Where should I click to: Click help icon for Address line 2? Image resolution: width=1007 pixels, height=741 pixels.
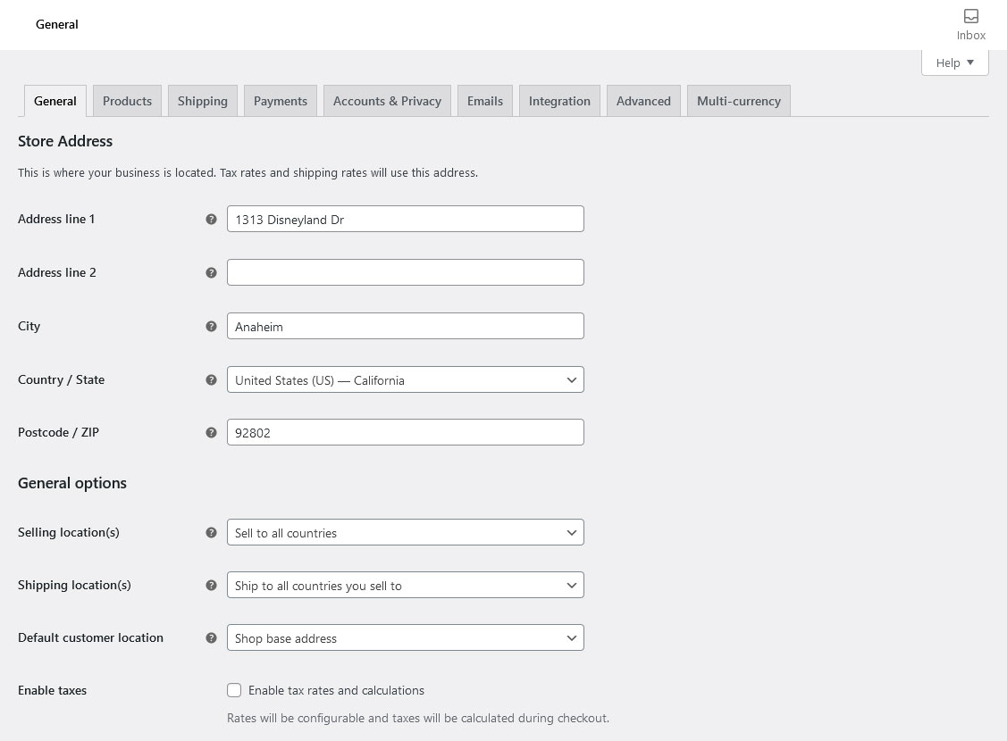[211, 272]
